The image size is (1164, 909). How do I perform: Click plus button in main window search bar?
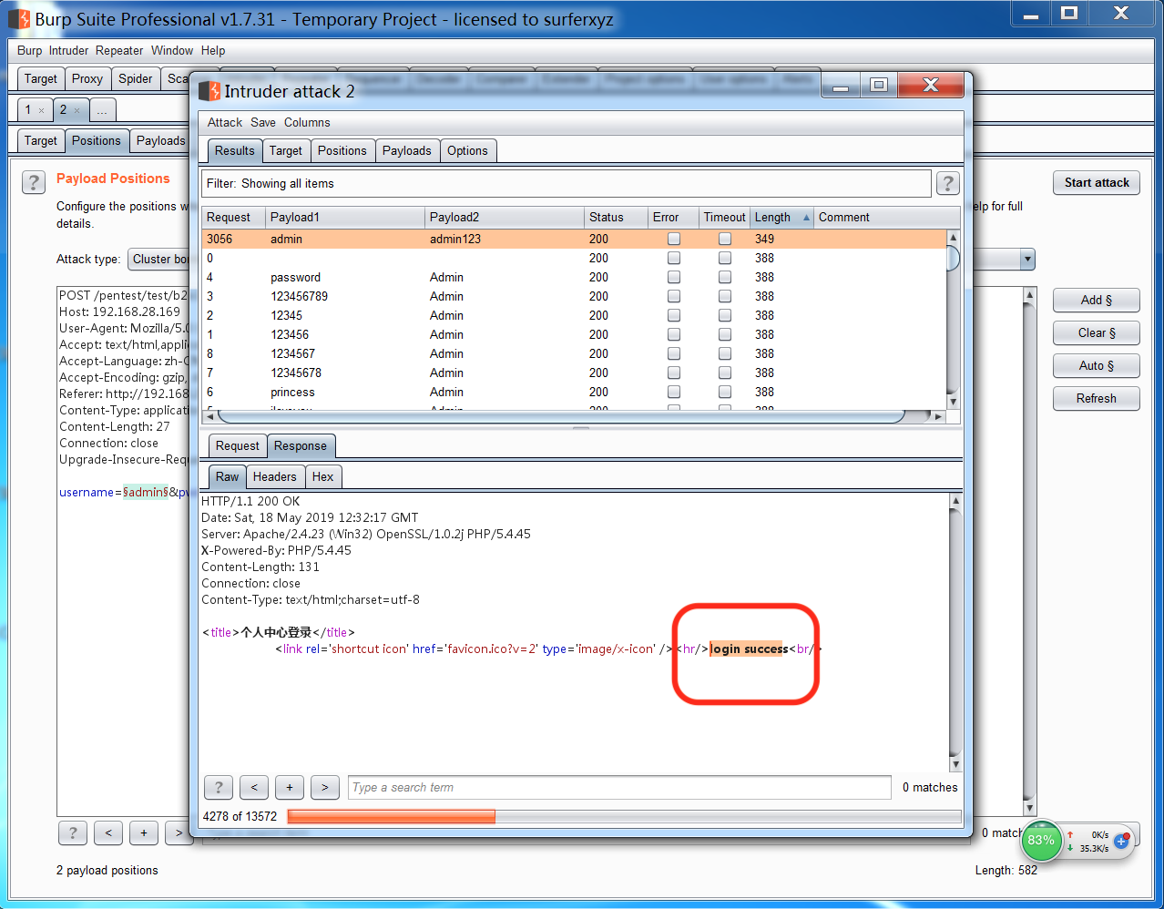(x=144, y=832)
